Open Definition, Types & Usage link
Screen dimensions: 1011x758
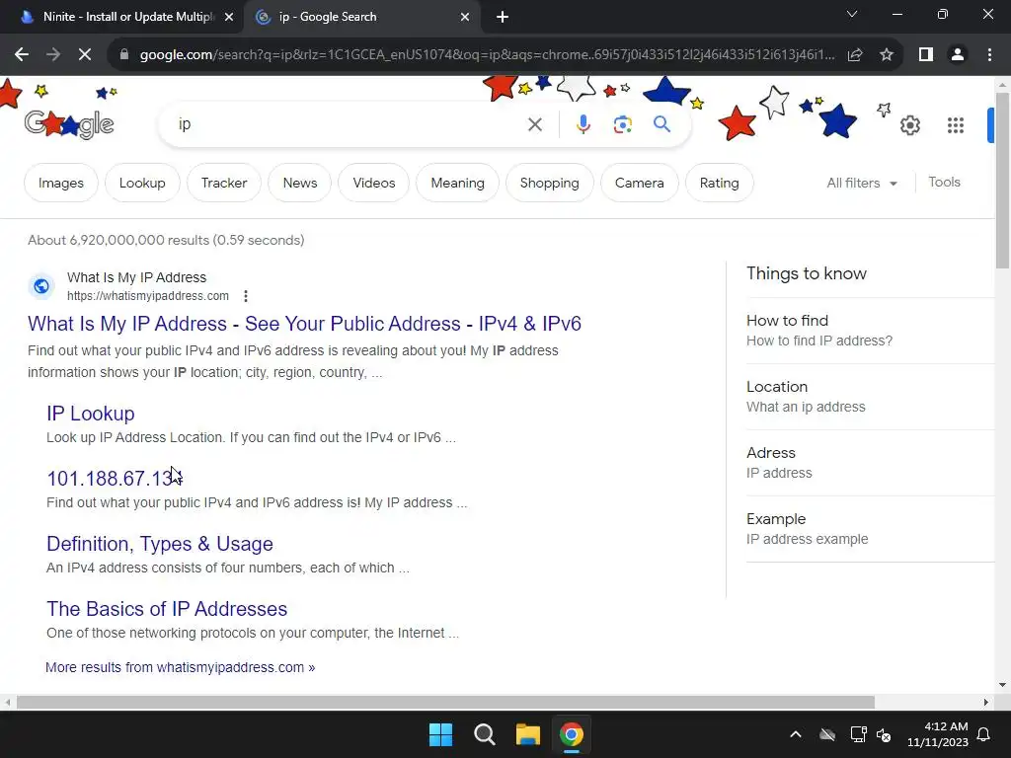(160, 544)
